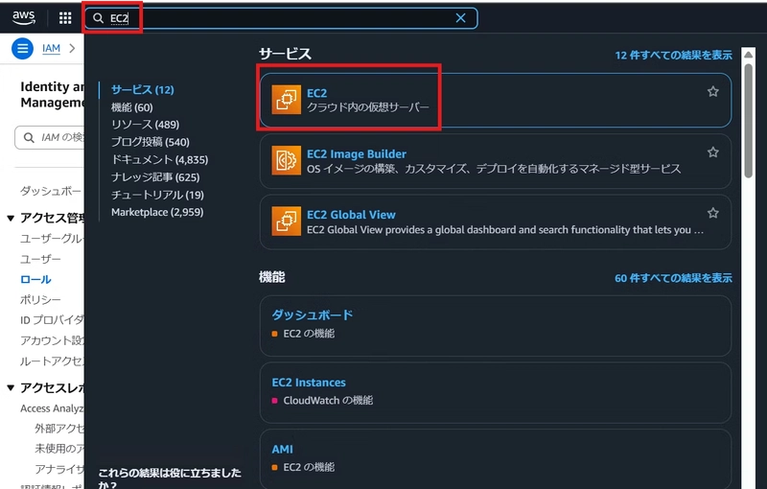
Task: Click the IAM search magnifier icon
Action: tap(29, 137)
